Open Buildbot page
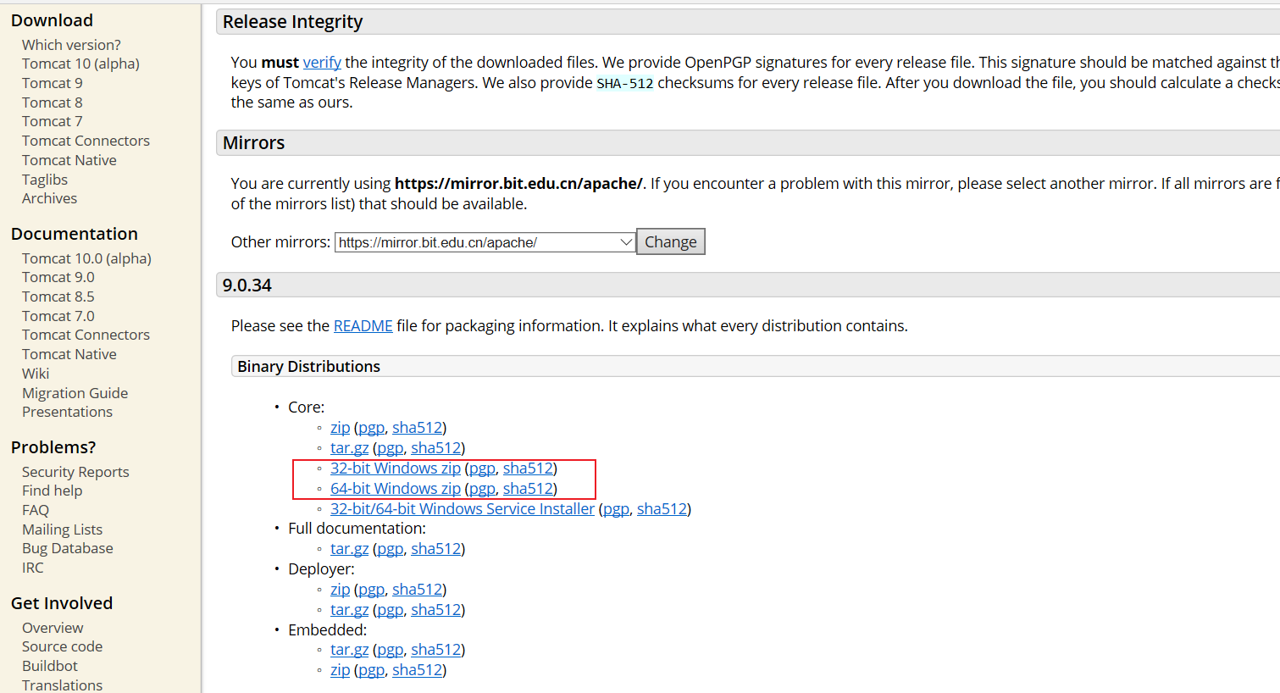The width and height of the screenshot is (1280, 693). pos(50,666)
